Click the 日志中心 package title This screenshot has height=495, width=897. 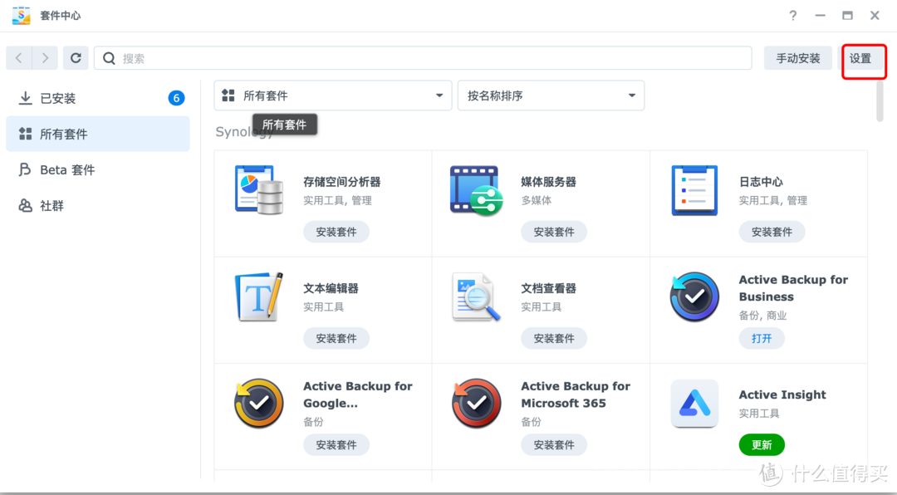tap(761, 182)
